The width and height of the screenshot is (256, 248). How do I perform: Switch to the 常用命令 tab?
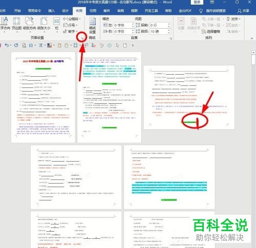pos(34,11)
